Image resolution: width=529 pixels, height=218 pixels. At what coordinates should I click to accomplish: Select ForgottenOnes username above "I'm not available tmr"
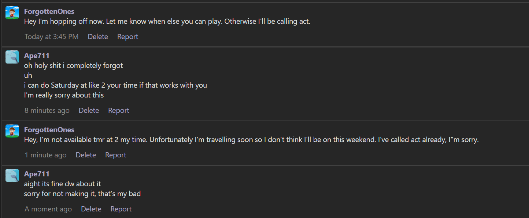click(49, 130)
